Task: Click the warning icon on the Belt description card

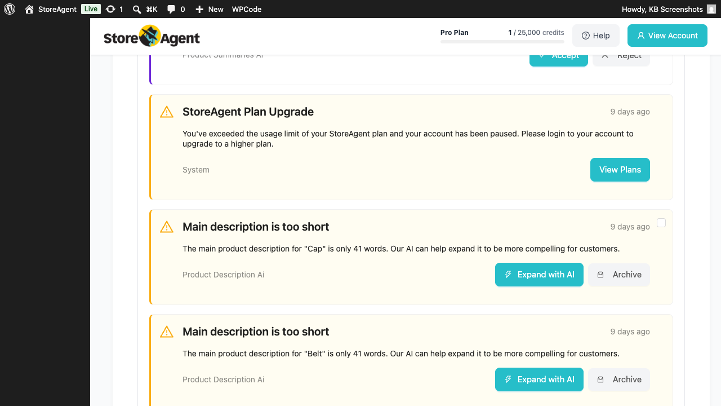Action: click(x=167, y=332)
